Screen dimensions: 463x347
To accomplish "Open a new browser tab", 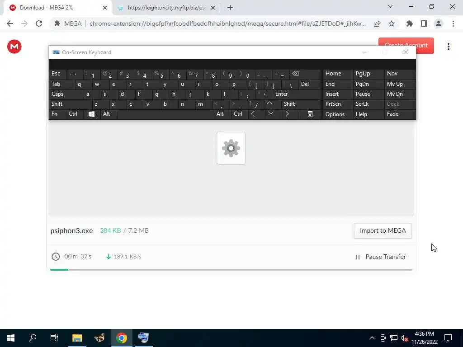I will [230, 8].
